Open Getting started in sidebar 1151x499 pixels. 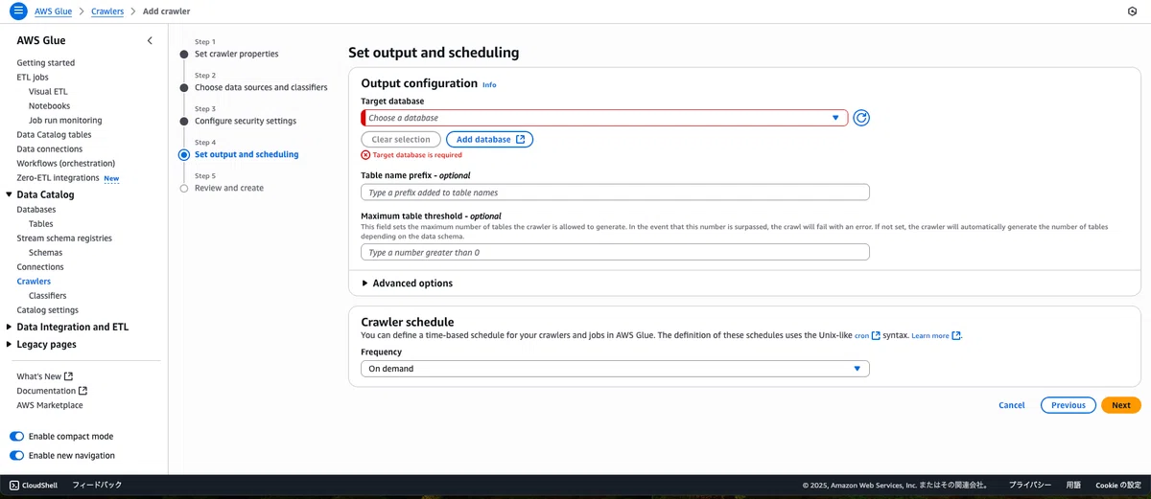pyautogui.click(x=45, y=63)
